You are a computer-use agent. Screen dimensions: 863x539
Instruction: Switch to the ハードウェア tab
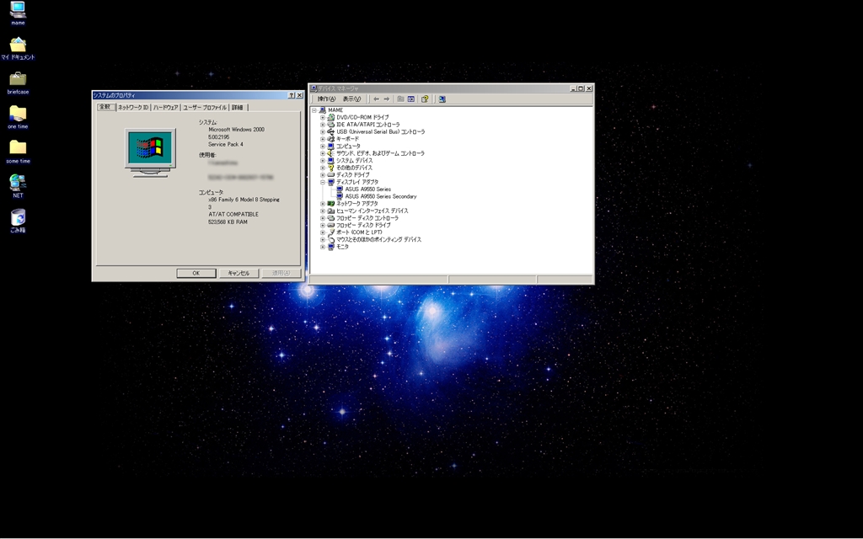[x=165, y=108]
